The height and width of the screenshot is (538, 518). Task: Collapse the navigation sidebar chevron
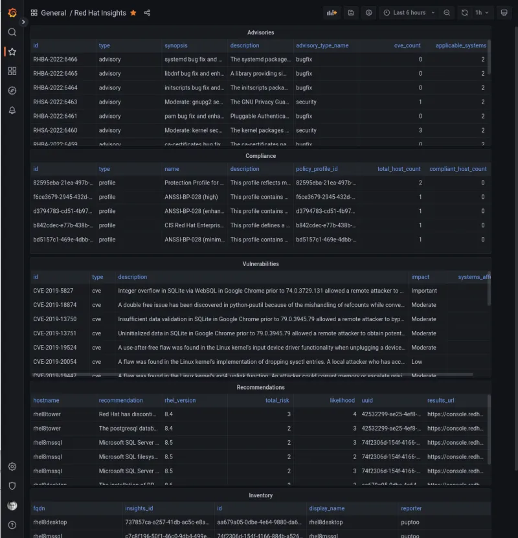click(23, 21)
